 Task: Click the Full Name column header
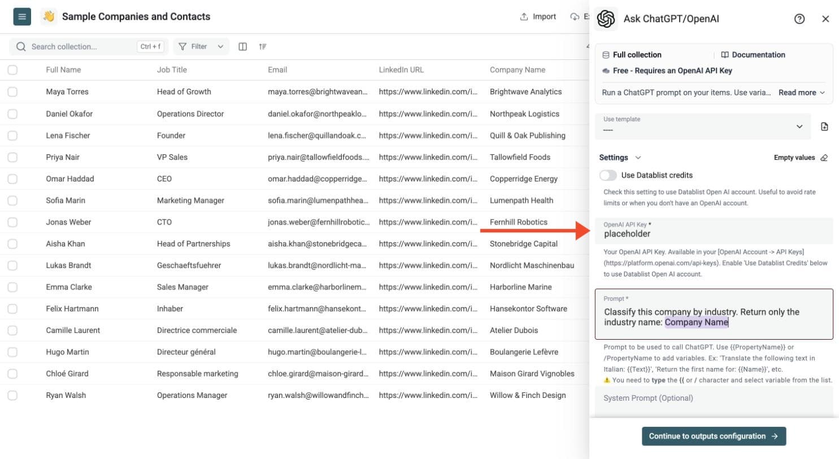tap(63, 70)
